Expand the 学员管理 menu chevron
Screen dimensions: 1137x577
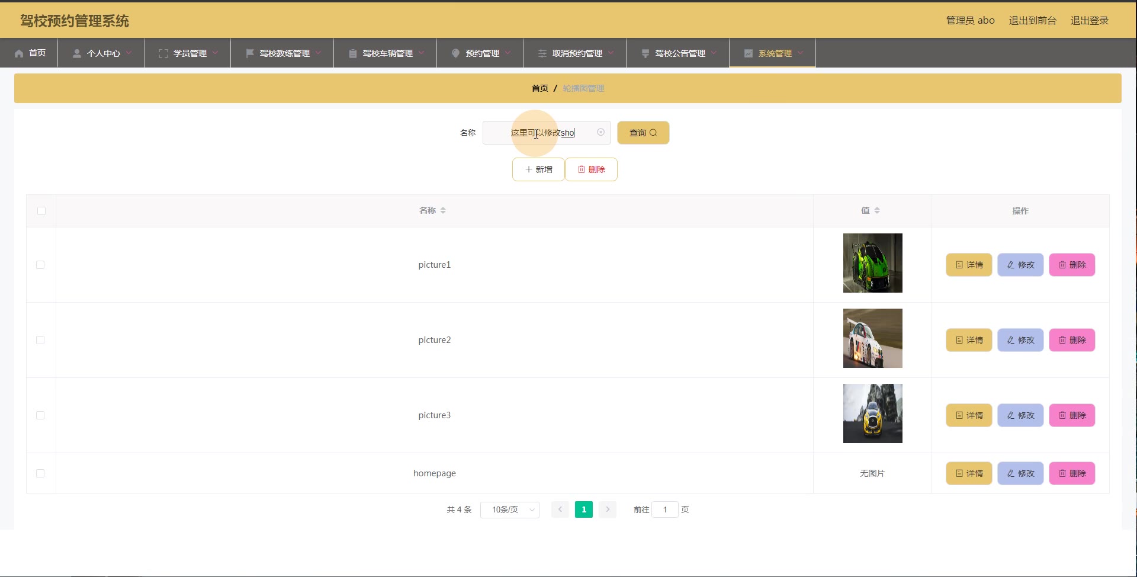[x=215, y=53]
